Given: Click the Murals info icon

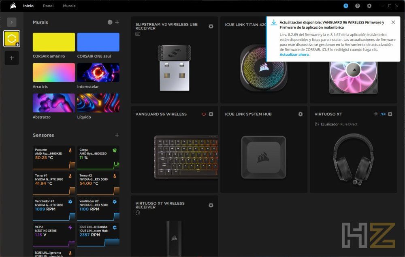Looking at the screenshot, I should [x=110, y=22].
